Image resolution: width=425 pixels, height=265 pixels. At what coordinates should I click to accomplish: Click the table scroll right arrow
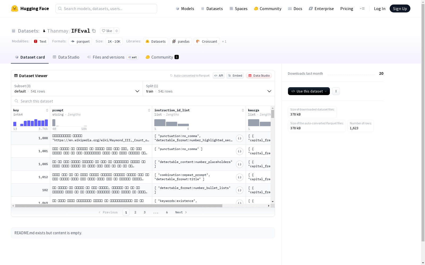[x=269, y=206]
